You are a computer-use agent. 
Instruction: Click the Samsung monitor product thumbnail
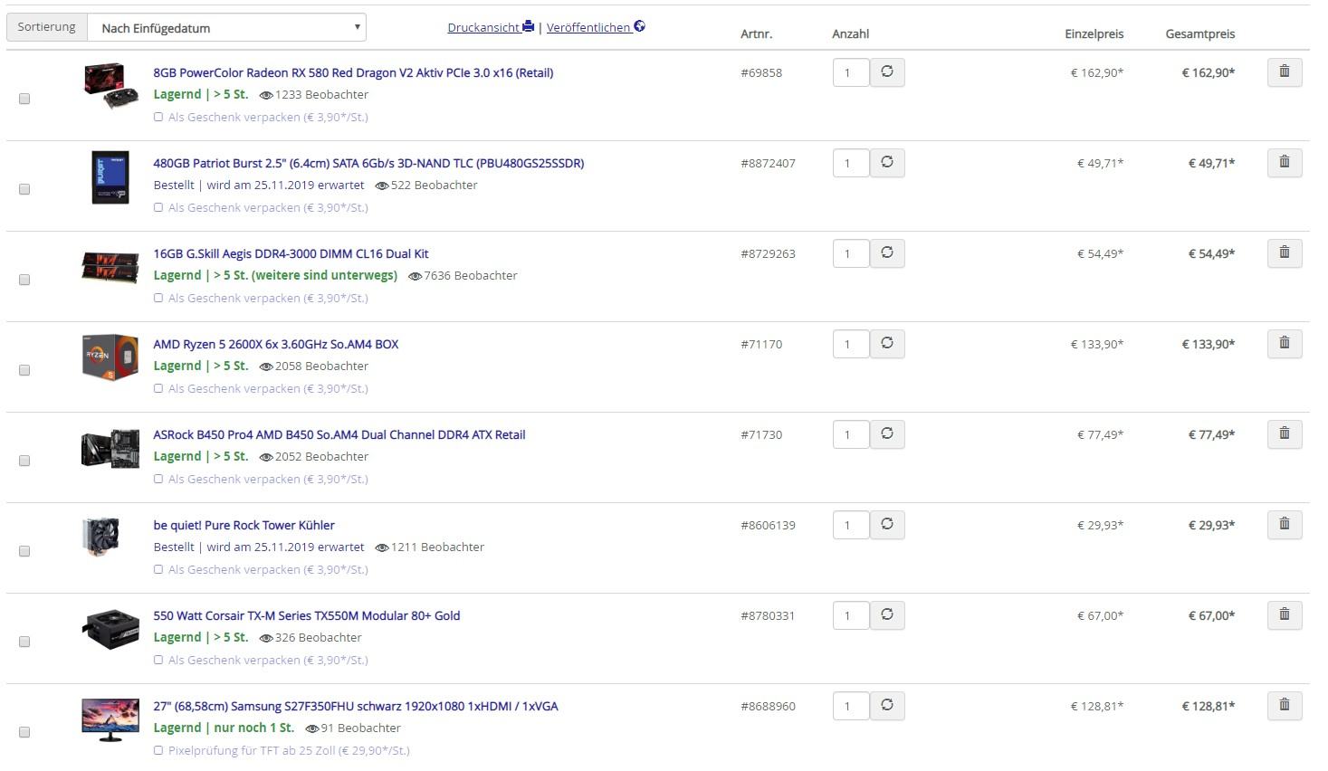point(110,719)
